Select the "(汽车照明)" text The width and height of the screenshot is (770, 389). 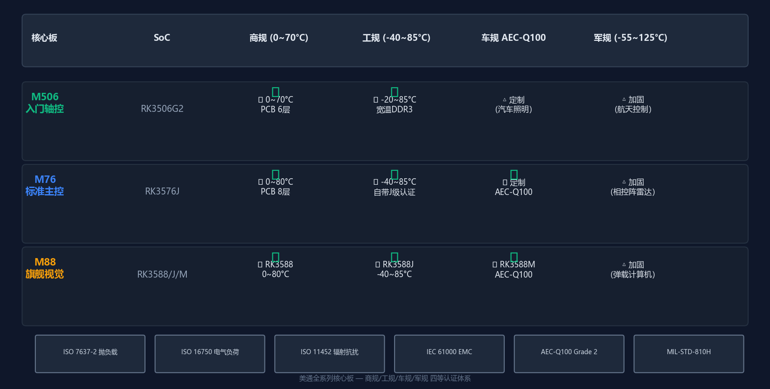[513, 110]
